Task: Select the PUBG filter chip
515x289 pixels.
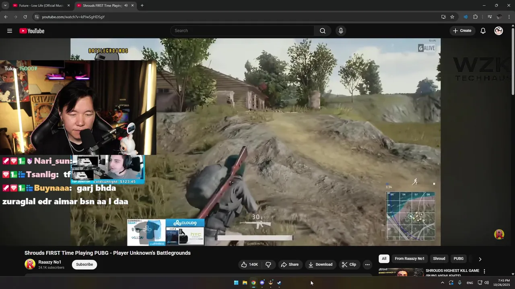Action: (x=459, y=258)
